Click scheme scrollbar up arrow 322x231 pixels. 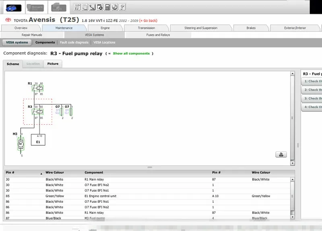(x=293, y=74)
